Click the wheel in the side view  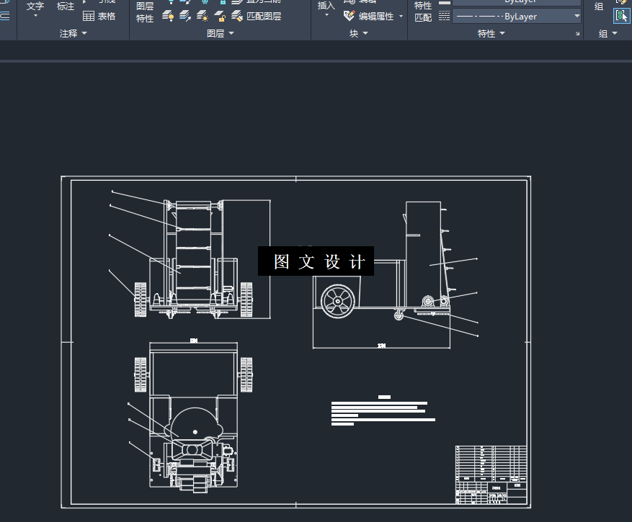click(338, 301)
